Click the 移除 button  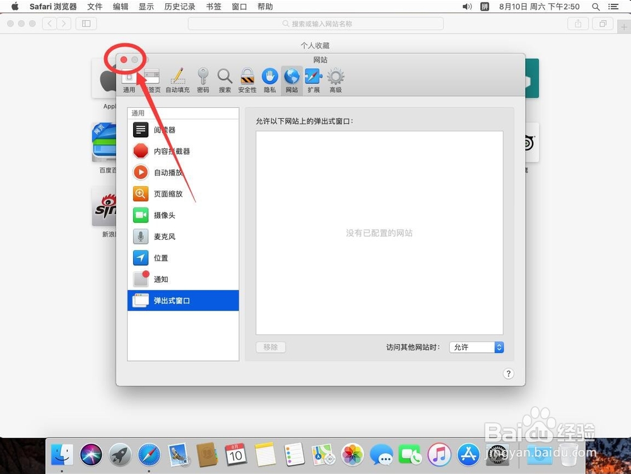271,347
